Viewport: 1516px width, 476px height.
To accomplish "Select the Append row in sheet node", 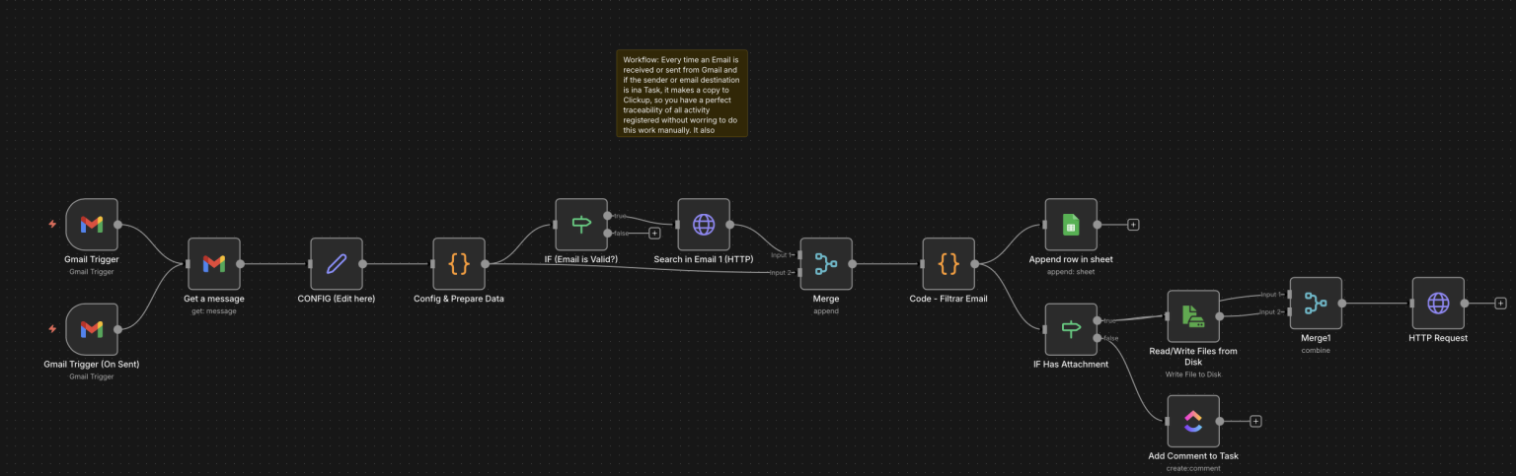I will (x=1071, y=225).
